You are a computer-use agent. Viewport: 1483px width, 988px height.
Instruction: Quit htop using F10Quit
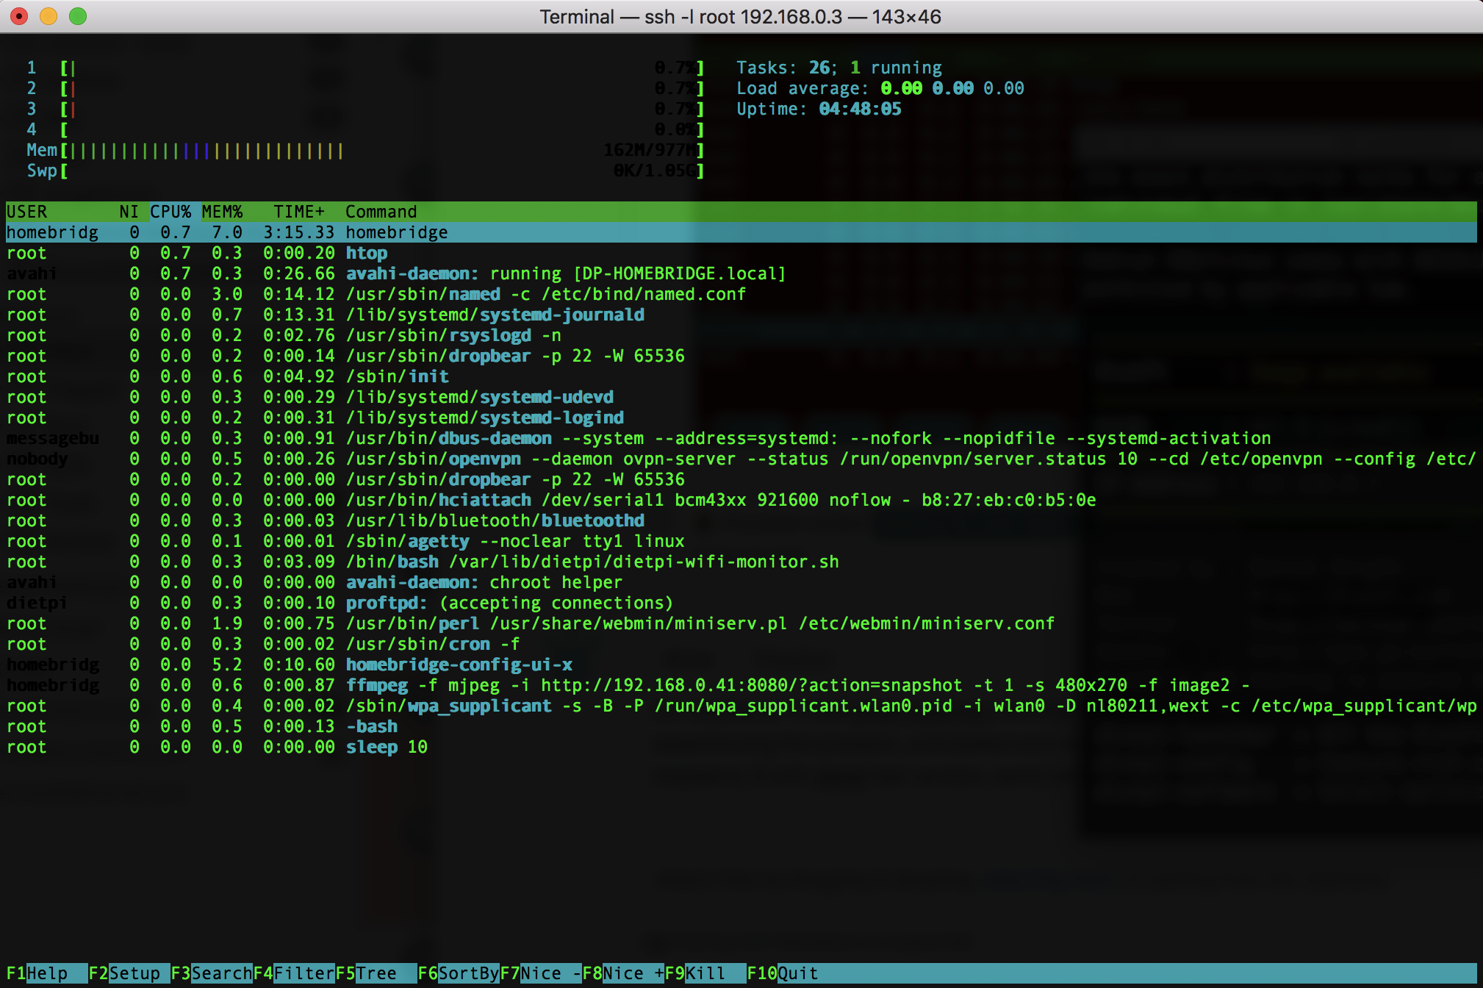[783, 973]
